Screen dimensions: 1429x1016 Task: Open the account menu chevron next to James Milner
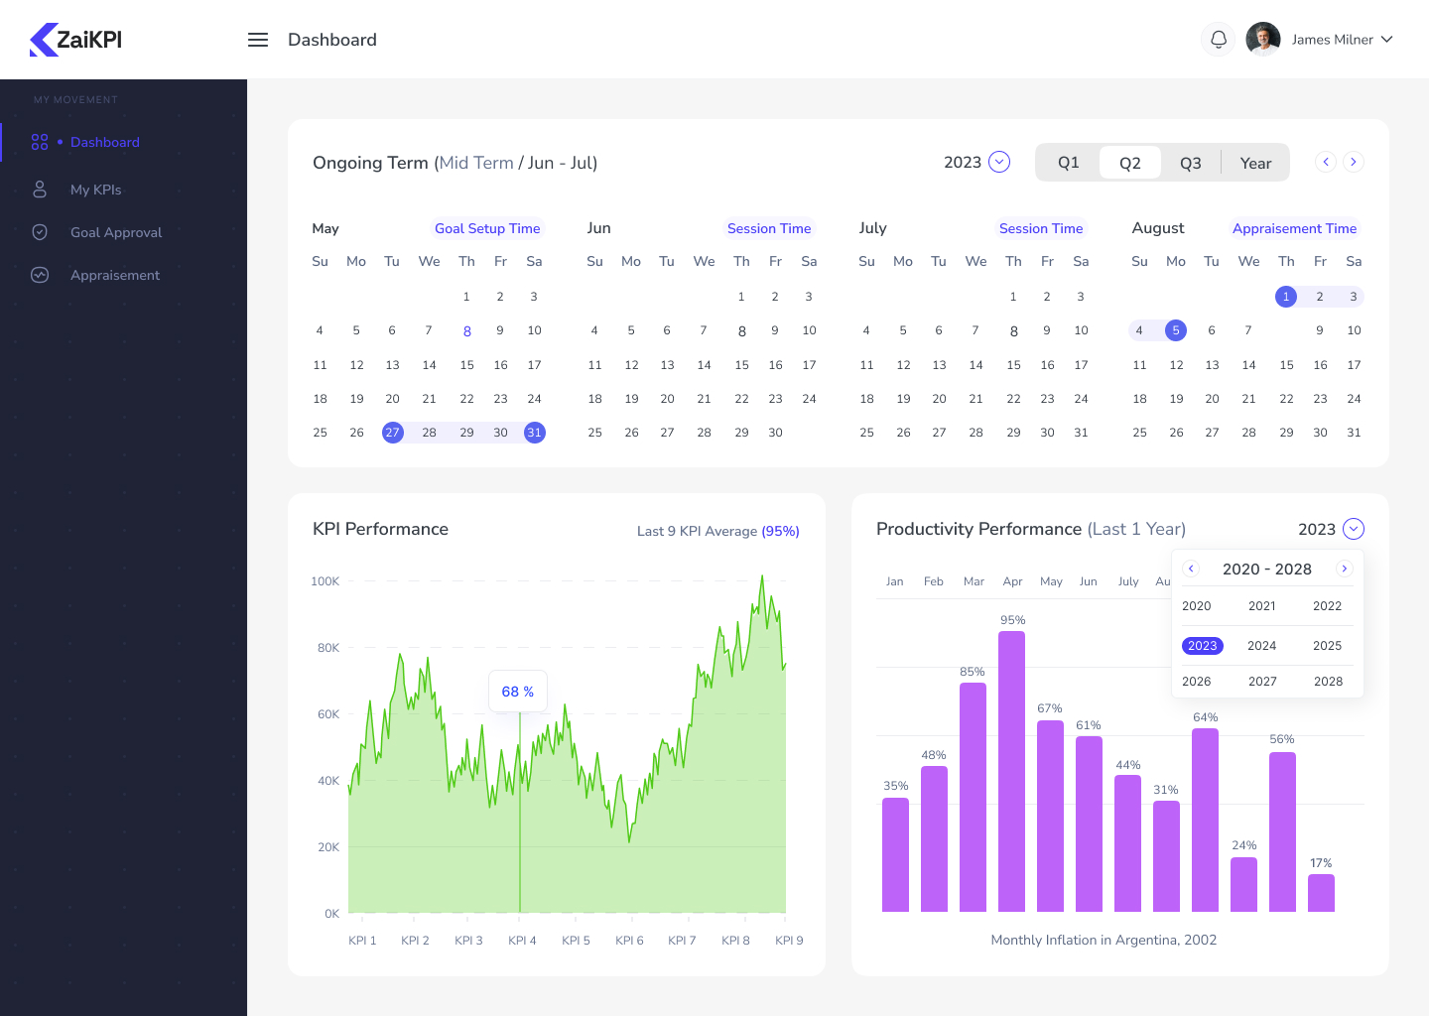click(1387, 40)
